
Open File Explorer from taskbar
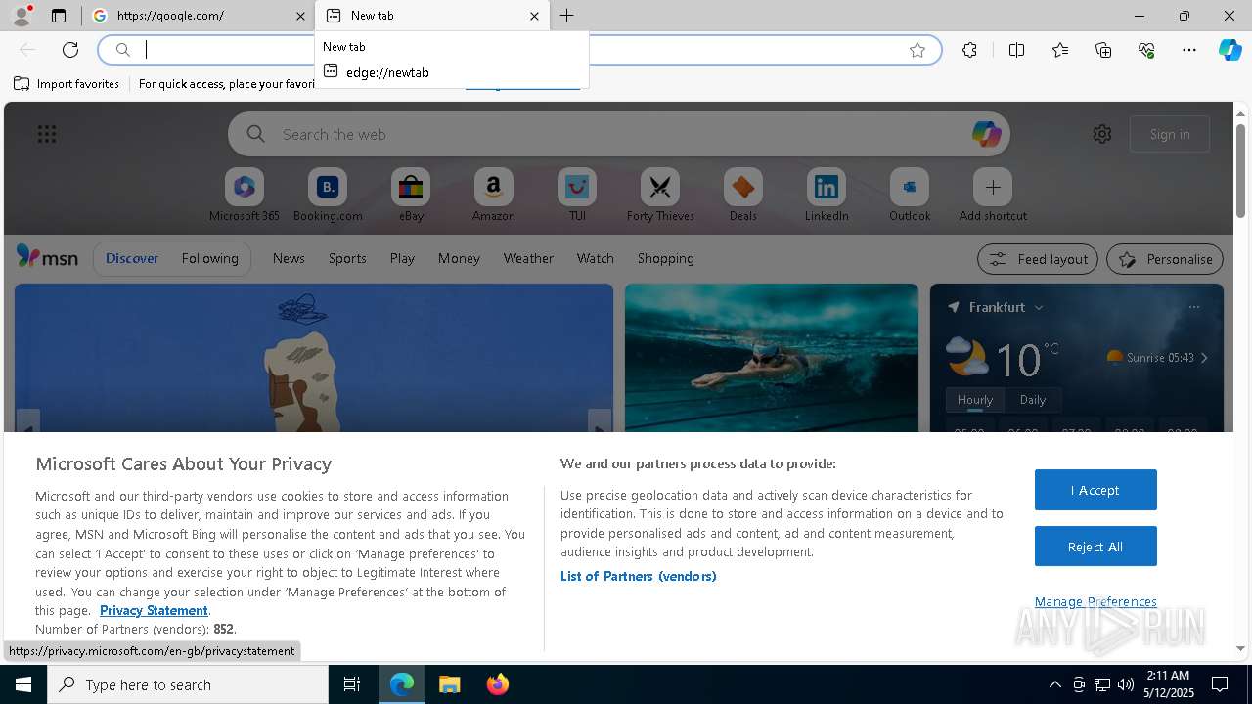point(450,684)
